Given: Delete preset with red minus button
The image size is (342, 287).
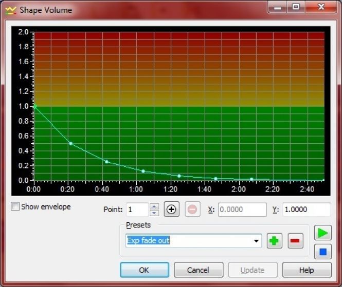Looking at the screenshot, I should coord(295,241).
